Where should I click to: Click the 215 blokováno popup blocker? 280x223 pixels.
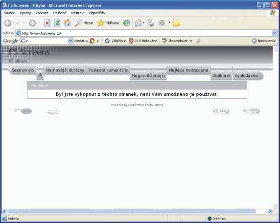(x=143, y=41)
